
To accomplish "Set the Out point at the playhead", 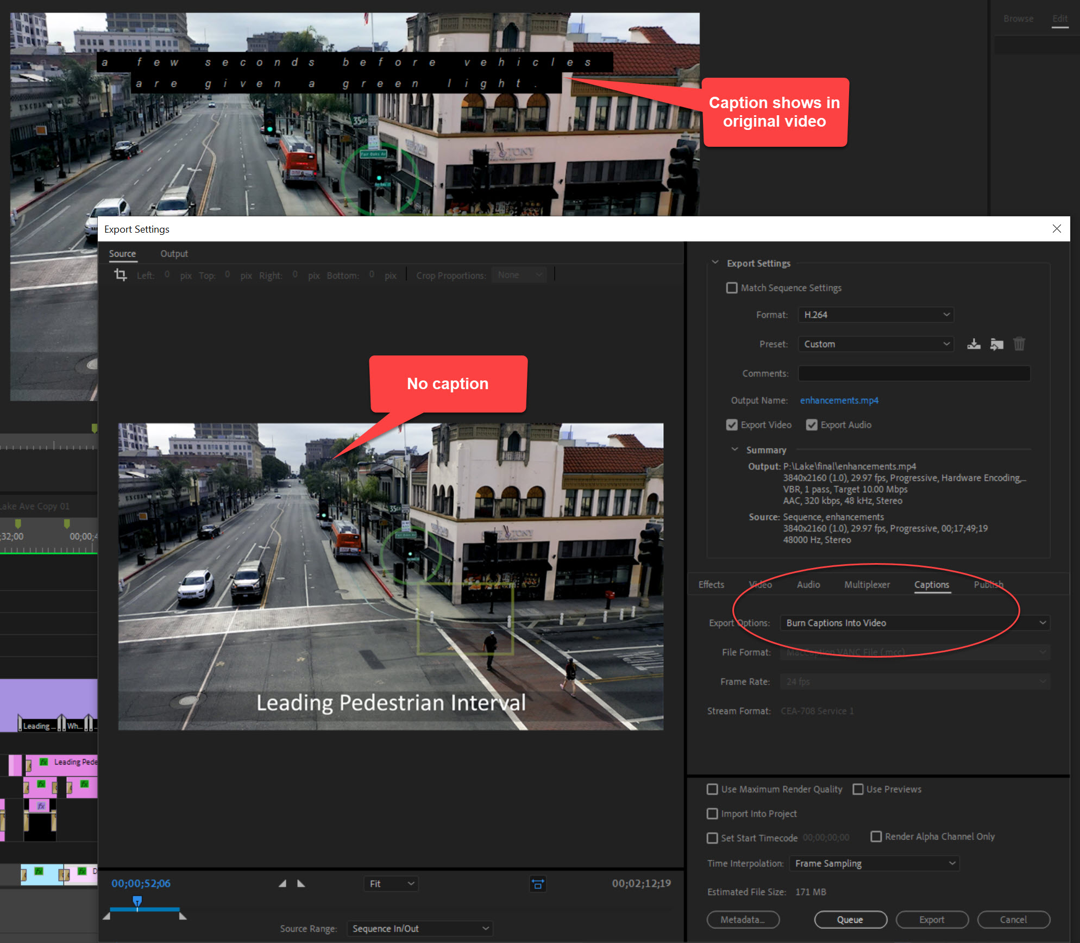I will 302,883.
